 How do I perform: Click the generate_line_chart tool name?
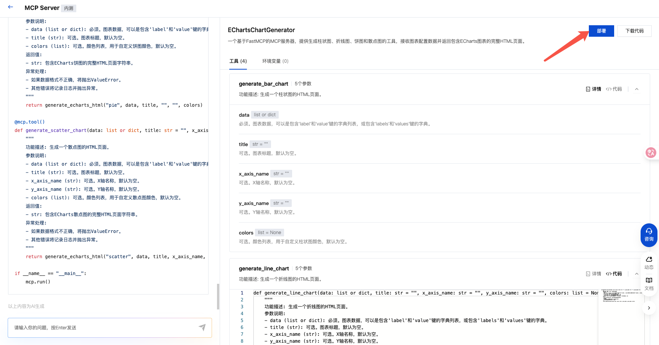[264, 269]
